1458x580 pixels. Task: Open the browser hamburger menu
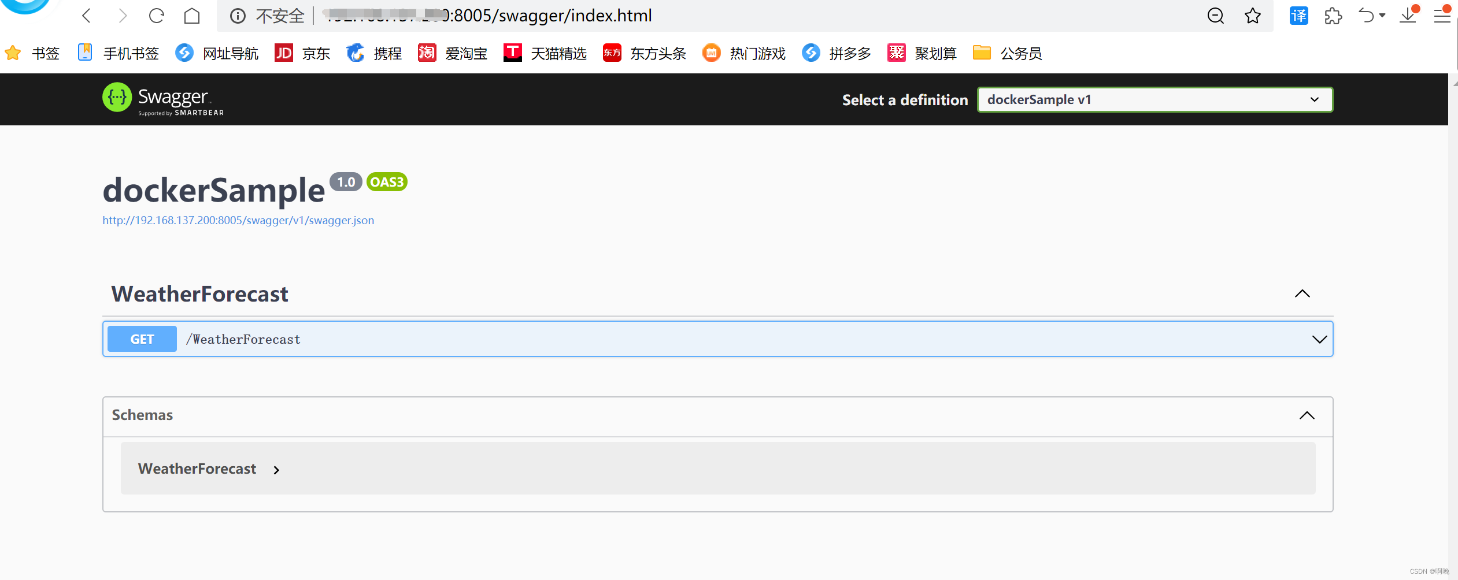click(x=1442, y=16)
